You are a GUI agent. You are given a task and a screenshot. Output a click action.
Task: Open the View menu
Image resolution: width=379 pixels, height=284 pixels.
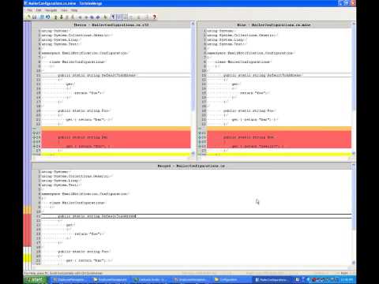64,10
